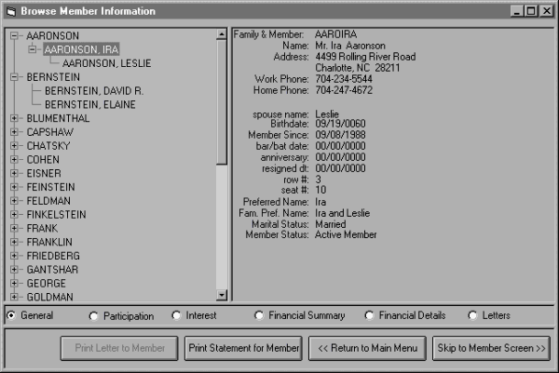
Task: Choose the Interest radio option
Action: 177,316
